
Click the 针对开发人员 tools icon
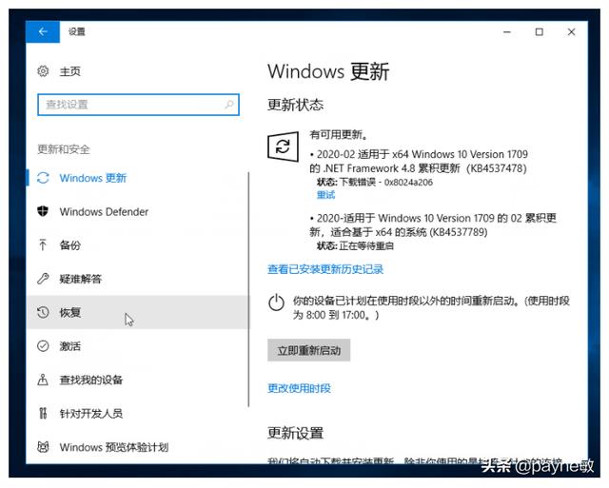(x=43, y=413)
